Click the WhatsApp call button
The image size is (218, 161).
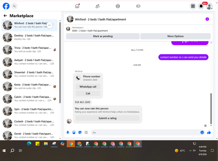[88, 87]
